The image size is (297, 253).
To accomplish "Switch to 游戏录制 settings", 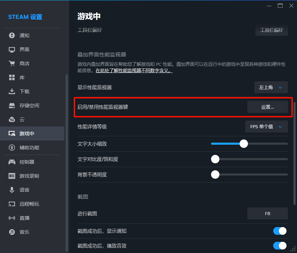I will (32, 176).
